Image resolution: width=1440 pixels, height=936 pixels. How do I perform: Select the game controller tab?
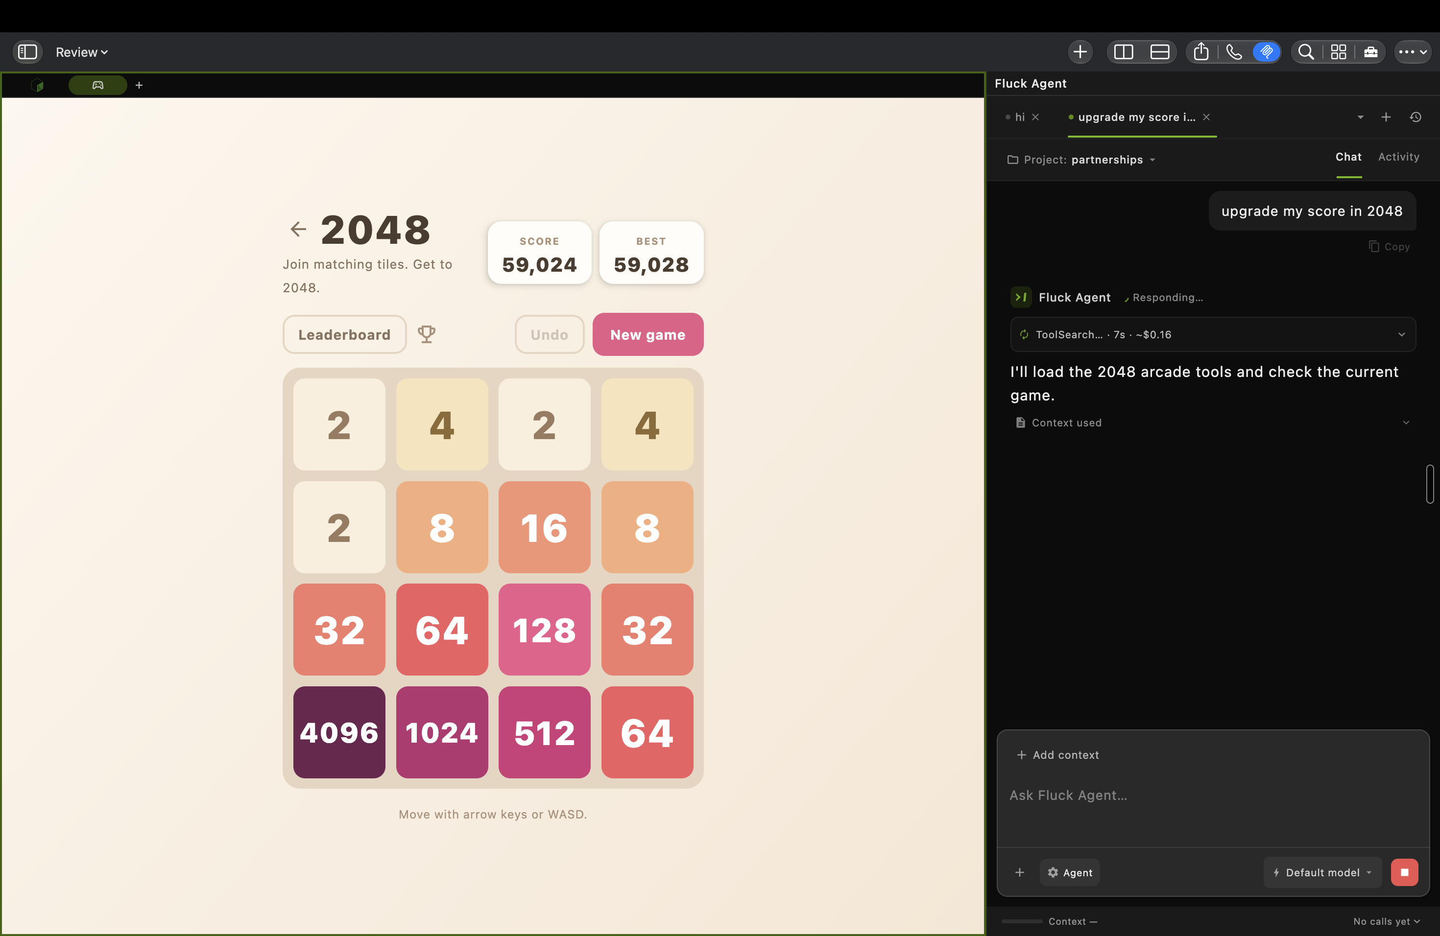click(x=98, y=85)
